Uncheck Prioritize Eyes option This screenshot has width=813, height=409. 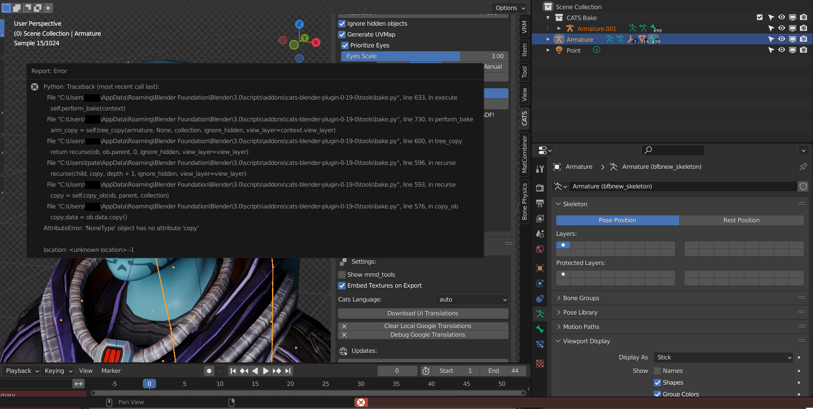pyautogui.click(x=345, y=45)
